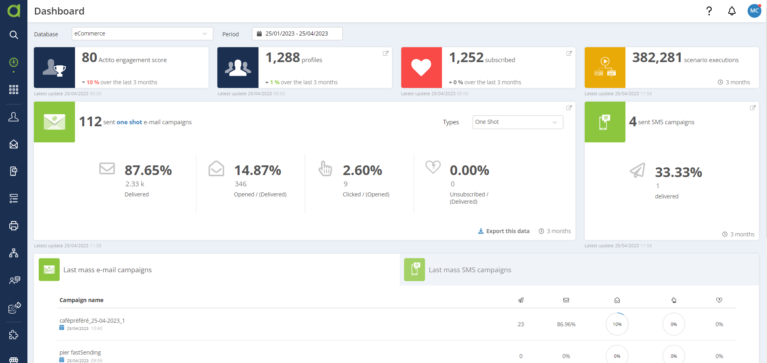The width and height of the screenshot is (767, 363).
Task: Open the printer icon in sidebar
Action: point(14,225)
